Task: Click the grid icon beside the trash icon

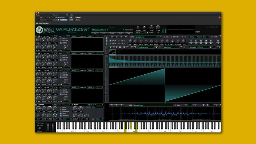Action: pyautogui.click(x=114, y=47)
